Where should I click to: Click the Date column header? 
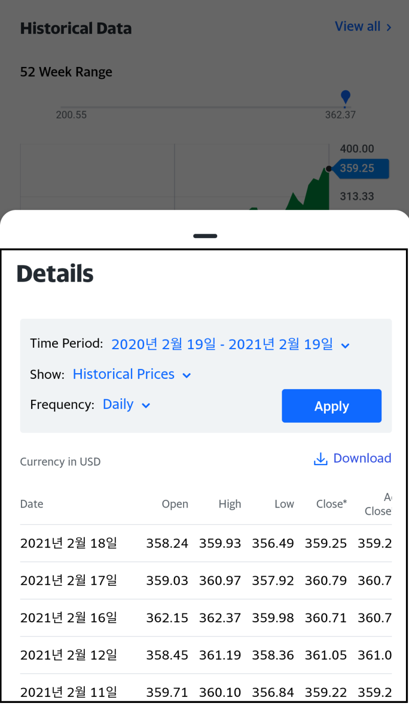coord(32,504)
